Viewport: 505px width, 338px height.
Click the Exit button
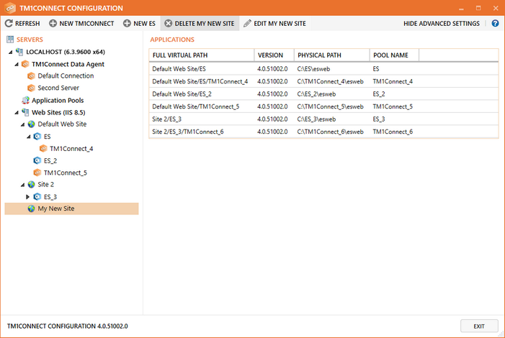tap(479, 326)
